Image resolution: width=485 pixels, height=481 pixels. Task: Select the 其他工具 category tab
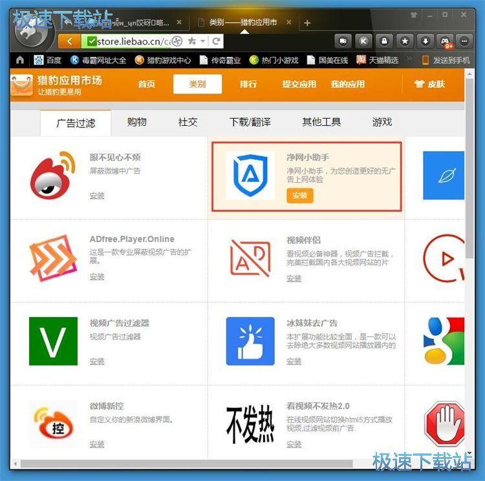click(x=321, y=122)
